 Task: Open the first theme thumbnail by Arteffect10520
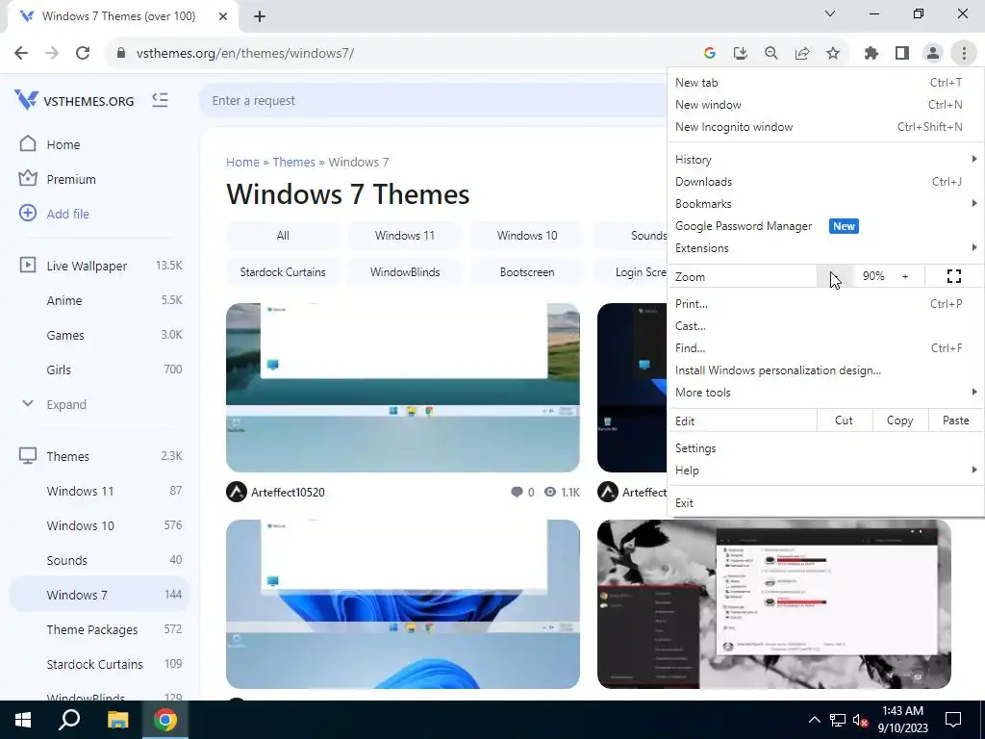pos(403,387)
